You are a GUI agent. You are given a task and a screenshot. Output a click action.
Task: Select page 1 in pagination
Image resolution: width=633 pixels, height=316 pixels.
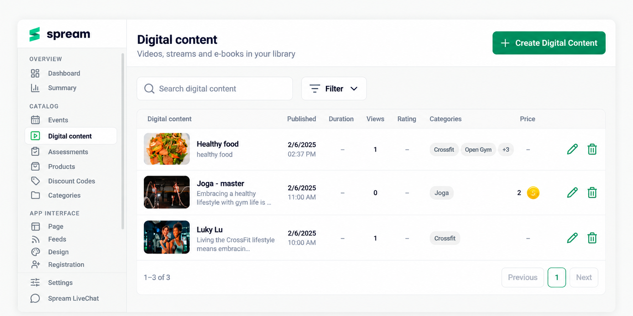tap(557, 278)
